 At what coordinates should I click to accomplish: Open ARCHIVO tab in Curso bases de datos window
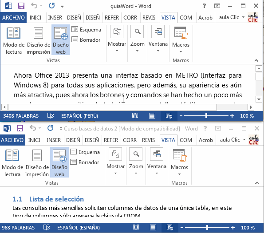pos(12,140)
